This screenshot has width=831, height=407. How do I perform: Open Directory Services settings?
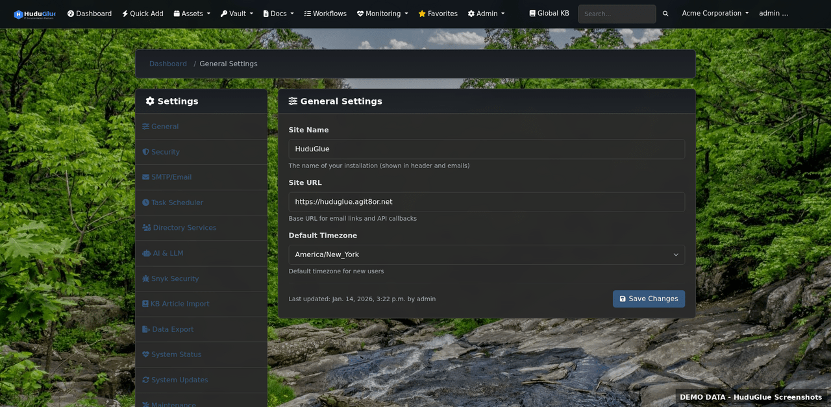(x=201, y=228)
